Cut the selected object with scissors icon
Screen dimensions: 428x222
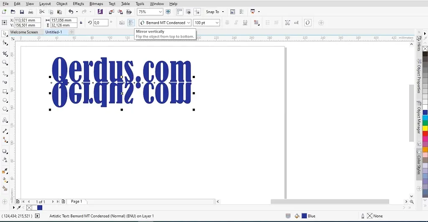(42, 12)
